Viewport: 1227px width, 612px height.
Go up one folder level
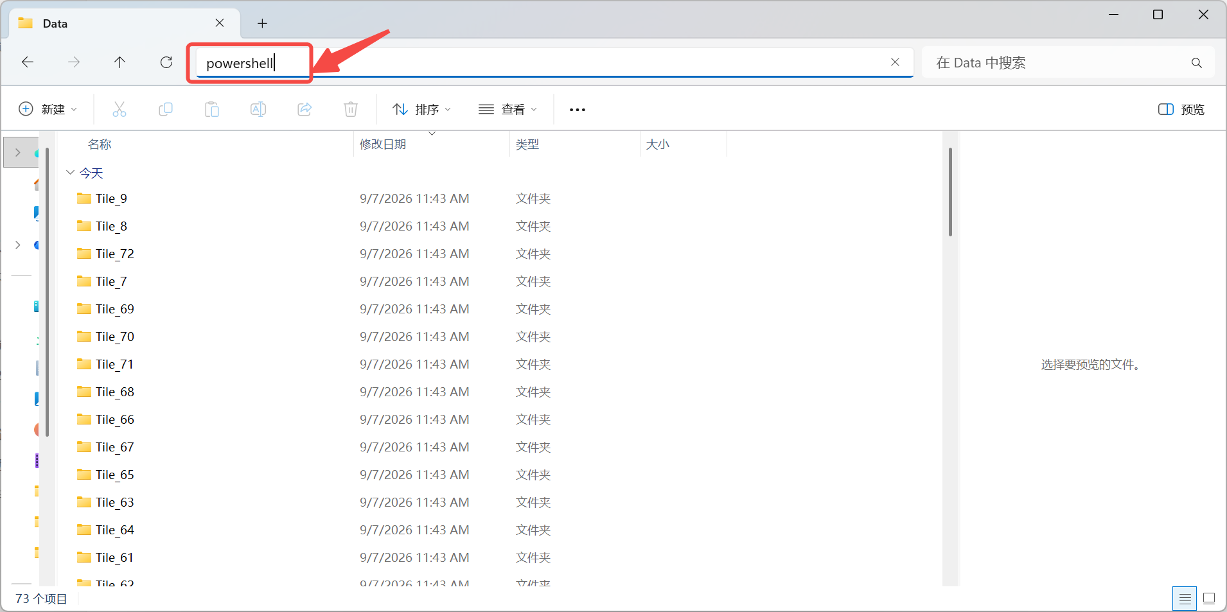click(x=120, y=62)
